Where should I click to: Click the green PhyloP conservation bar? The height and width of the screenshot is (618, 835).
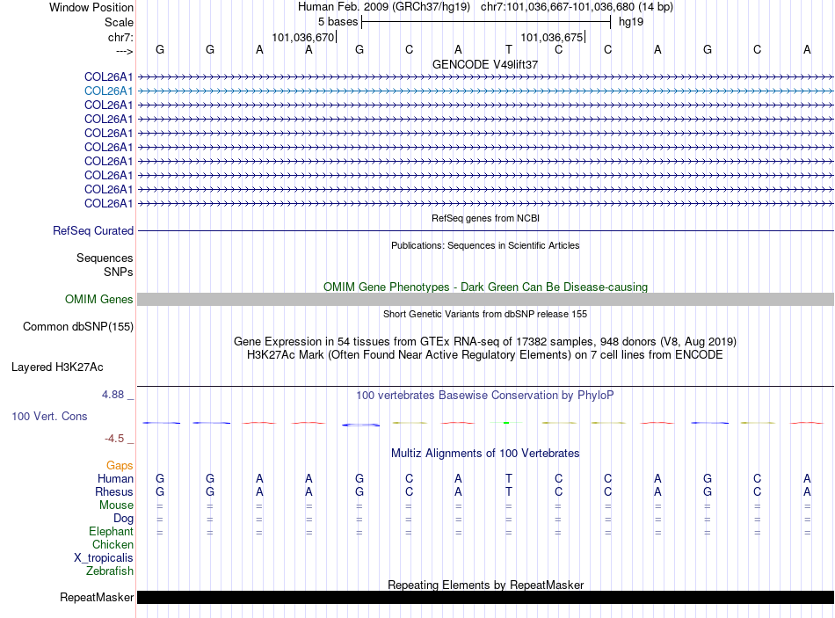tap(506, 423)
